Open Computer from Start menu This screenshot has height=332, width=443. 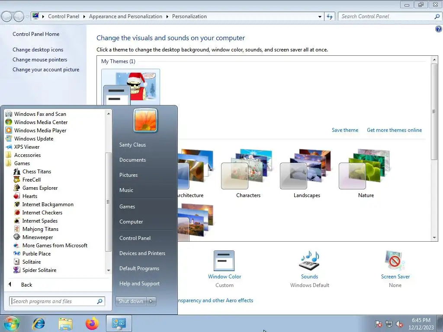coord(131,222)
